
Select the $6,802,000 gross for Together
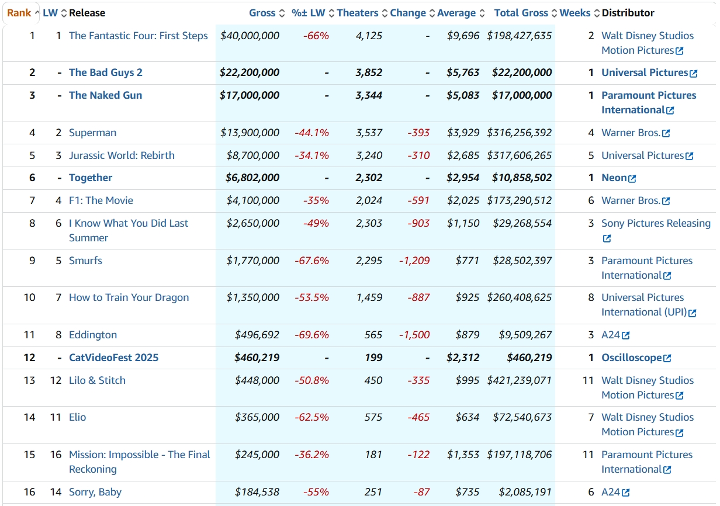pos(252,178)
